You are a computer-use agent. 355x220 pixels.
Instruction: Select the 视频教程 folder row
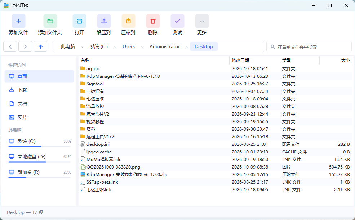click(215, 122)
